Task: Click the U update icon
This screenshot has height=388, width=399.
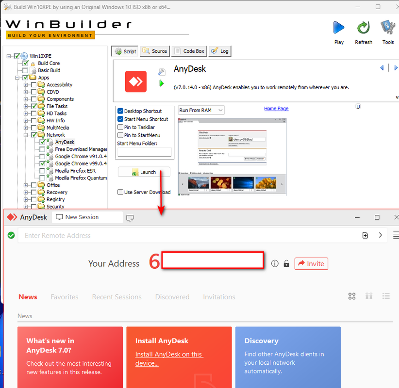Action: coord(358,107)
